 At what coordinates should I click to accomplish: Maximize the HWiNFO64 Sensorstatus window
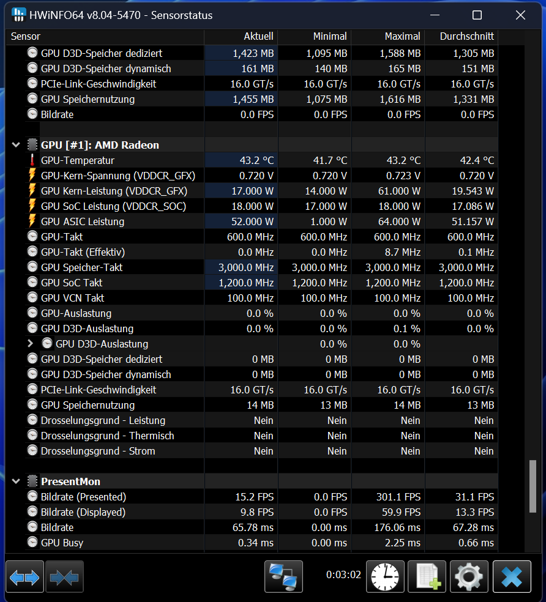pos(477,15)
